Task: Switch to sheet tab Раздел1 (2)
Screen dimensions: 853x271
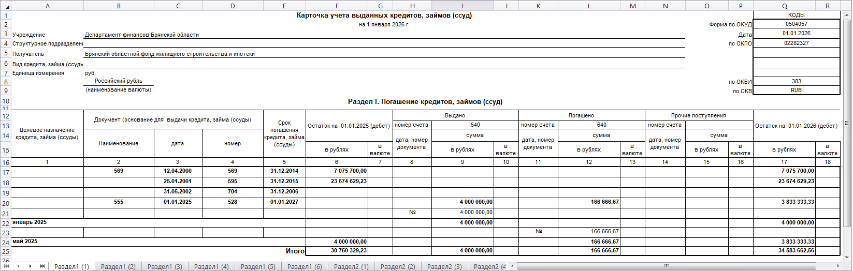Action: 118,267
